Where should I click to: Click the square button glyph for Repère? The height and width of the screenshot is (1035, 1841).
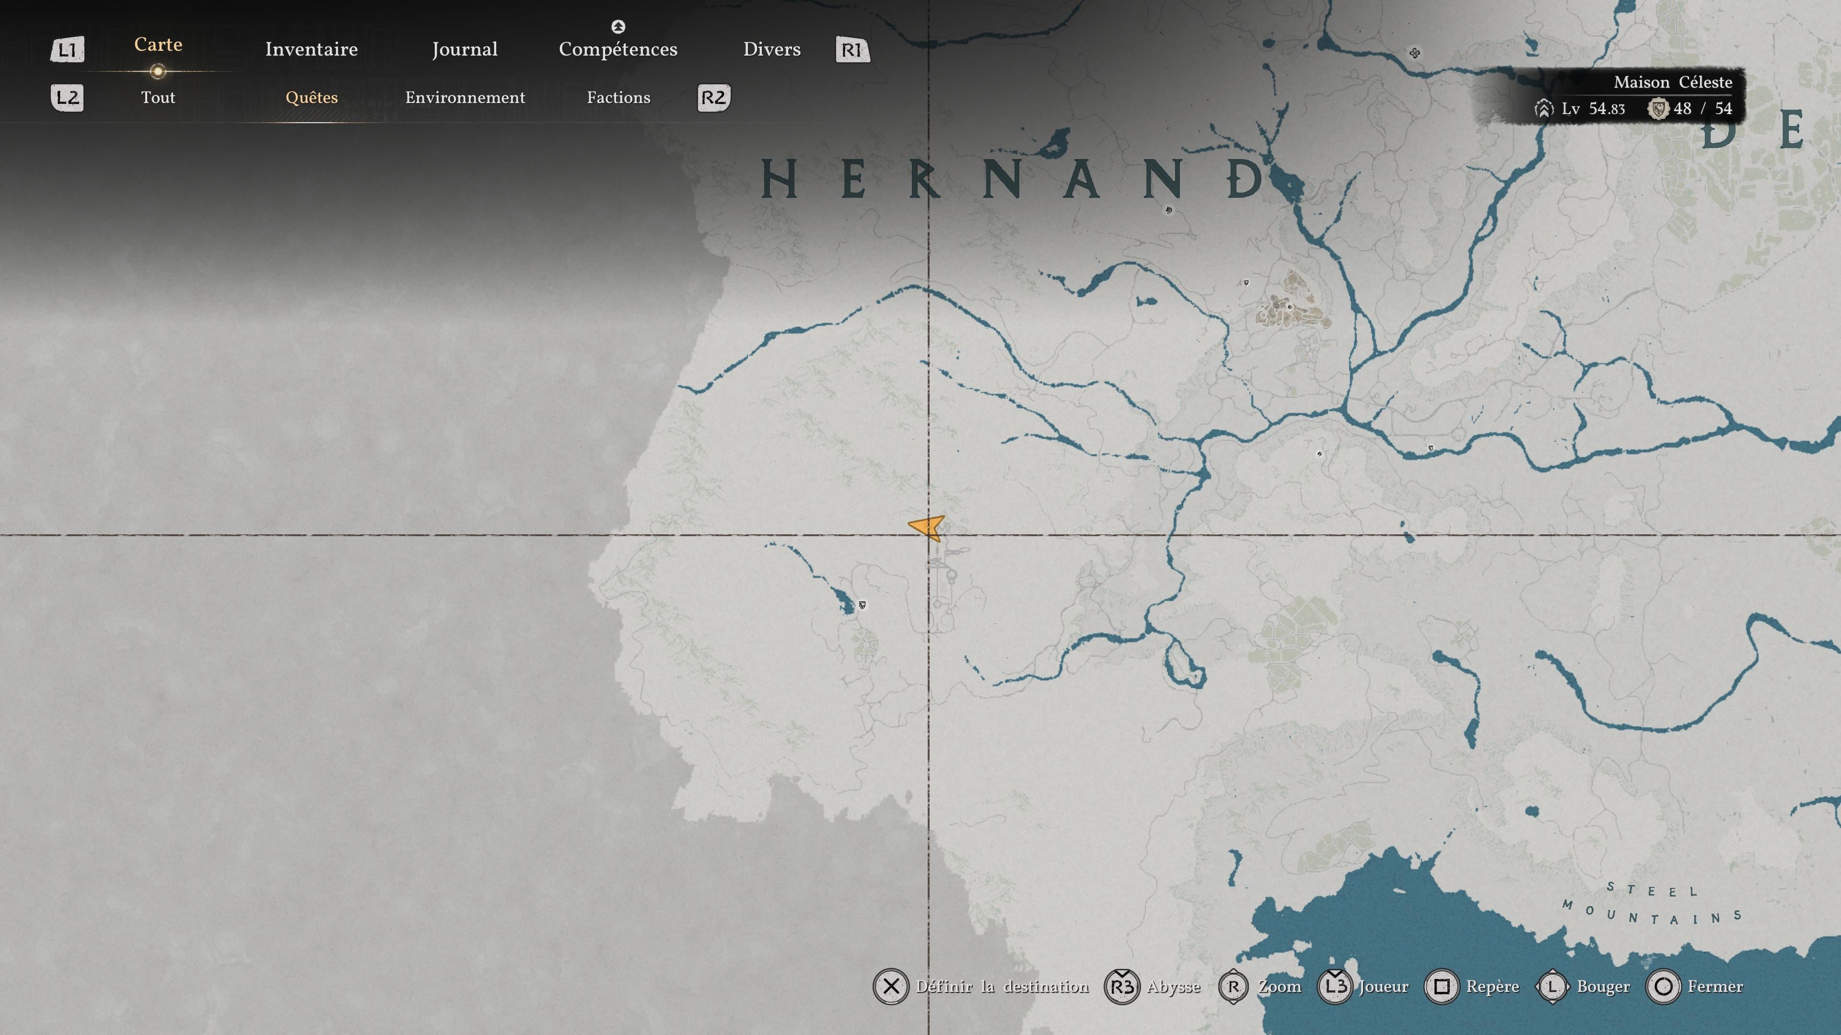point(1442,987)
